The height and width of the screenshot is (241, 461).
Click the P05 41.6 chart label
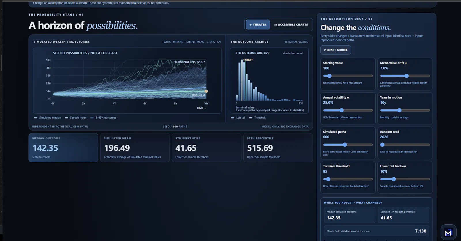[x=199, y=95]
